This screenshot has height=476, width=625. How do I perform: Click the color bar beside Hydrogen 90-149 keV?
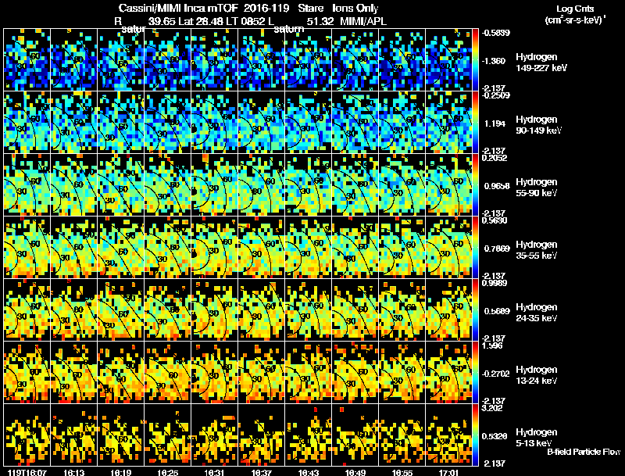475,123
